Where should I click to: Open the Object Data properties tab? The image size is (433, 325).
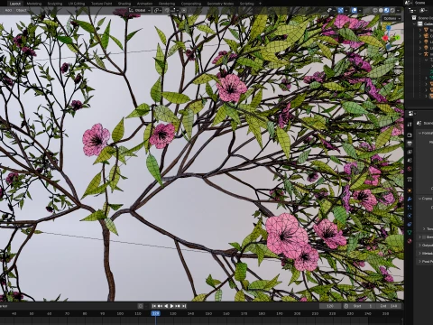pos(410,232)
